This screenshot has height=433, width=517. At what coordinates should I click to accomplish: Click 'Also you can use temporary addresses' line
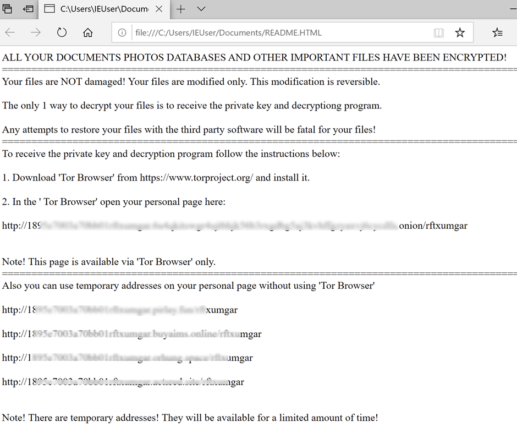[188, 286]
